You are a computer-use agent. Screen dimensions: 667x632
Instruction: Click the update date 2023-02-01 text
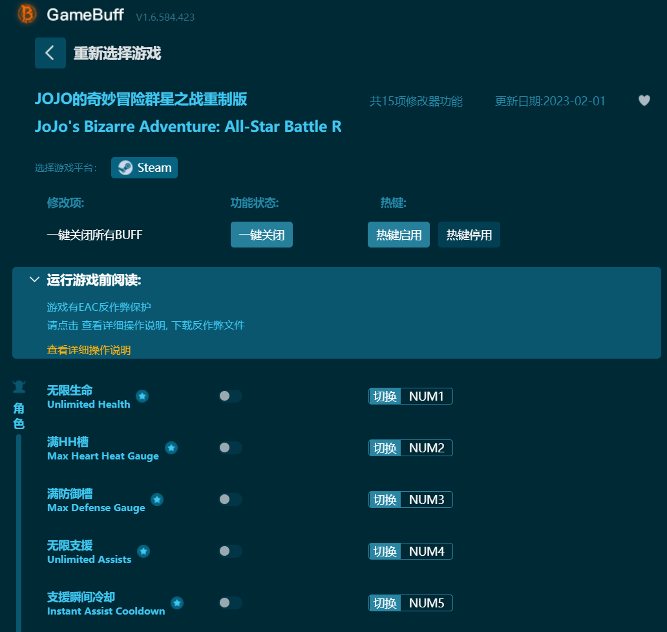[x=550, y=101]
